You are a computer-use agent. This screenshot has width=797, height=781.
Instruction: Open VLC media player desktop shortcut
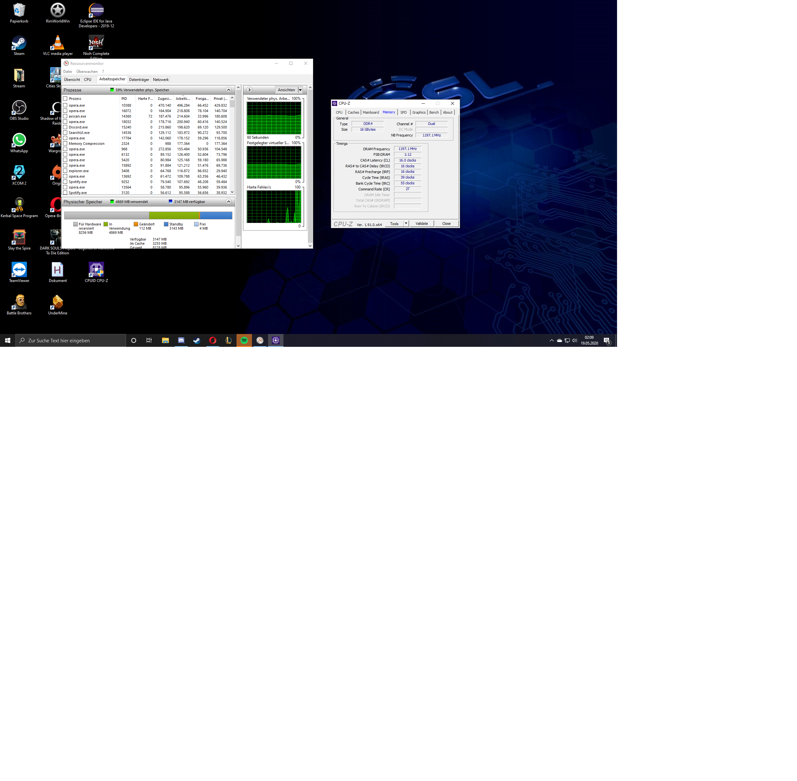(x=58, y=43)
